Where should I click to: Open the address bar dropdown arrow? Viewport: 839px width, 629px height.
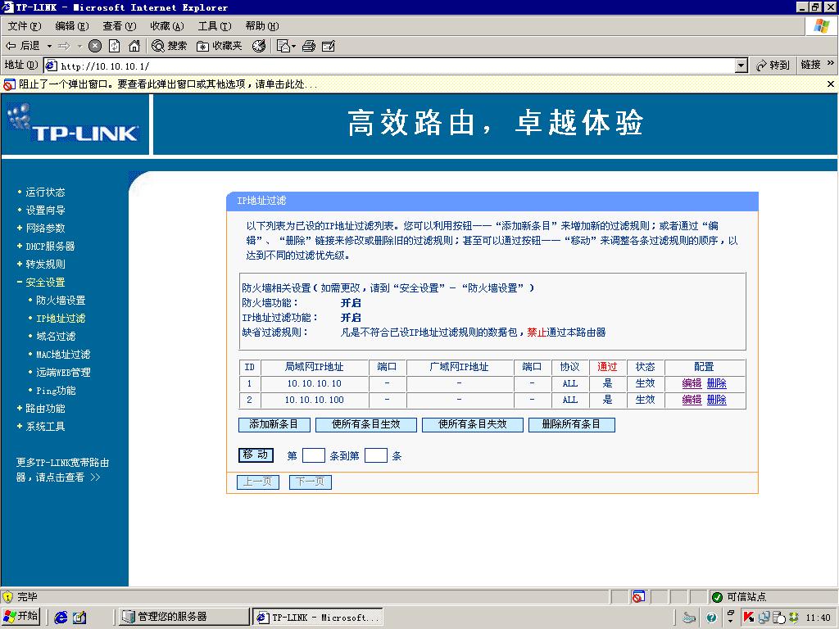coord(741,66)
